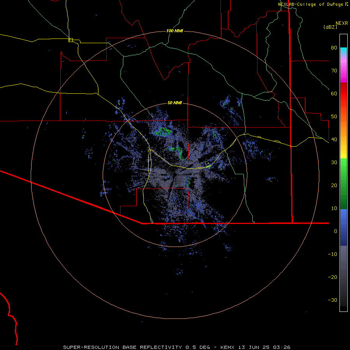
Task: Click the 30 value on the dBZ scale
Action: 334,163
